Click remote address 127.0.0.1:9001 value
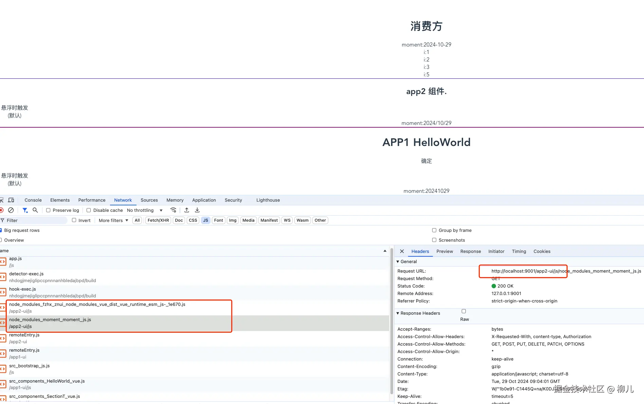The height and width of the screenshot is (404, 644). click(506, 294)
